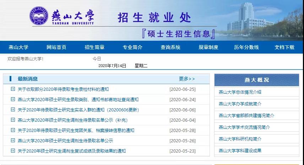Open 燕山大学科研机构简介 sidebar link
The height and width of the screenshot is (165, 304).
pyautogui.click(x=240, y=139)
